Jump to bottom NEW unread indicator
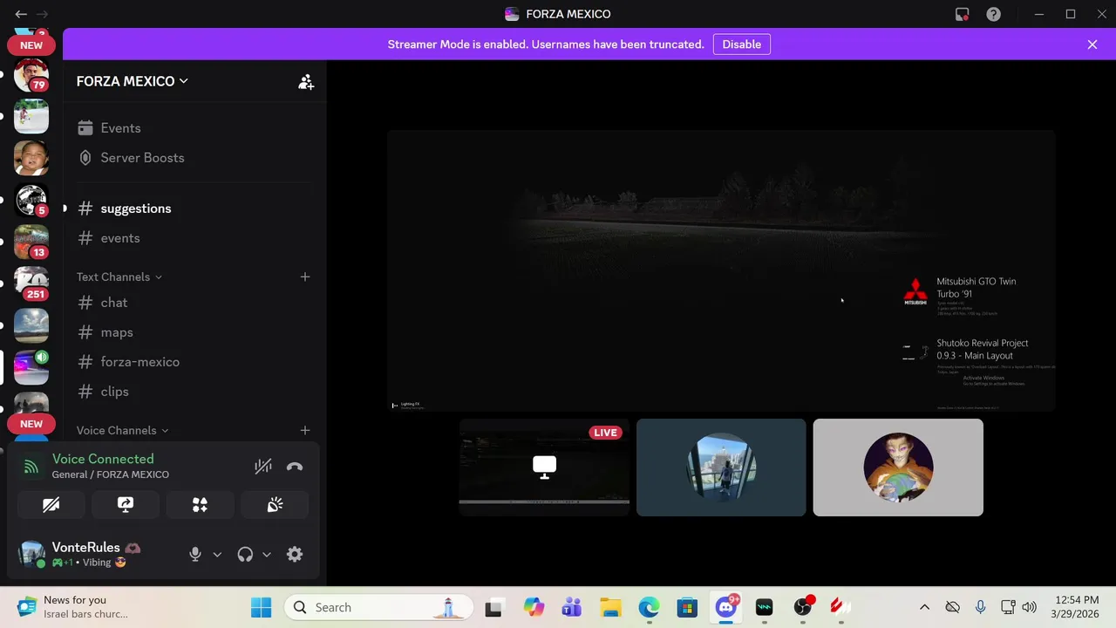Screen dimensions: 1116x628 click(31, 424)
